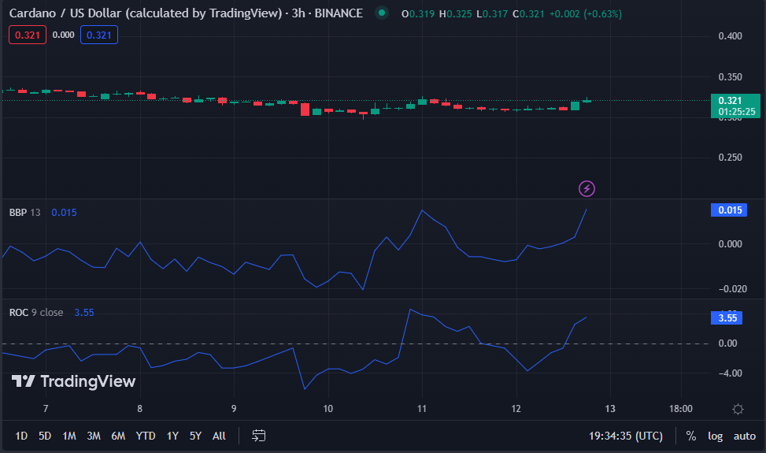The width and height of the screenshot is (766, 453).
Task: Select the All time range
Action: [219, 436]
